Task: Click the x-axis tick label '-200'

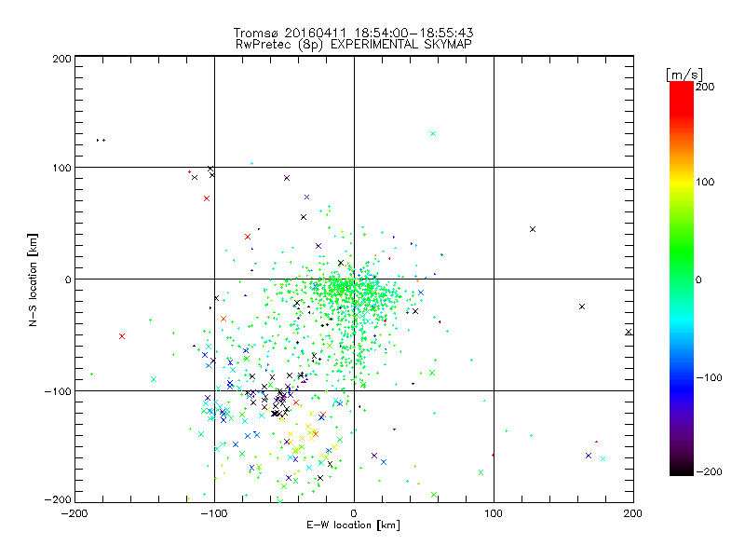Action: (74, 513)
